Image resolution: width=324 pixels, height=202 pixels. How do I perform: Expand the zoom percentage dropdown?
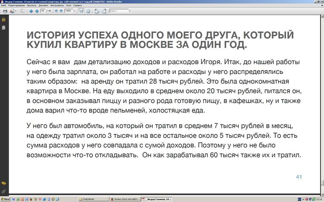click(x=74, y=11)
